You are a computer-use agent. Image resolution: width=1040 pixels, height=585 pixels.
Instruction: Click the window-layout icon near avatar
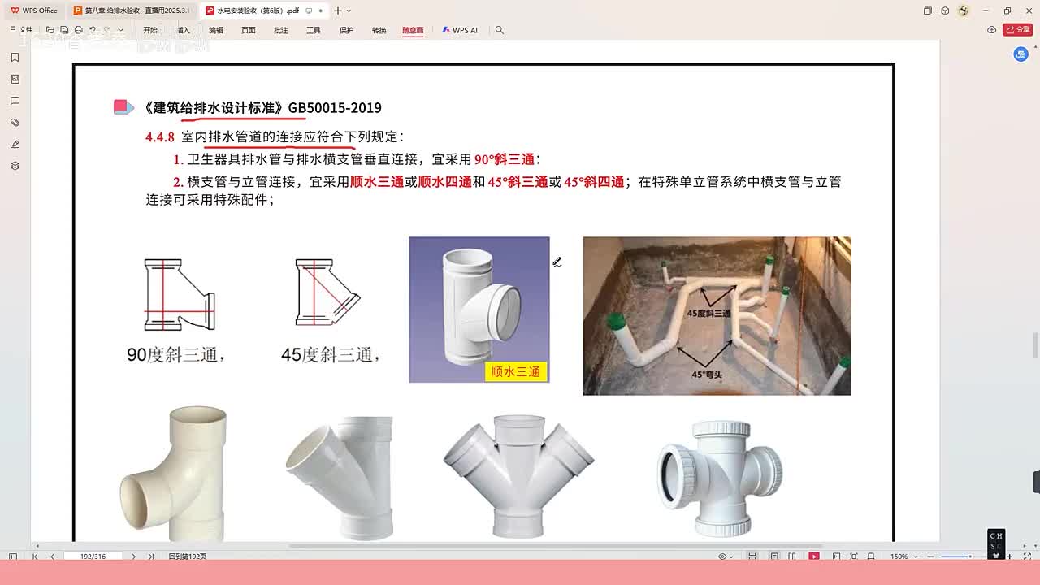pos(928,11)
